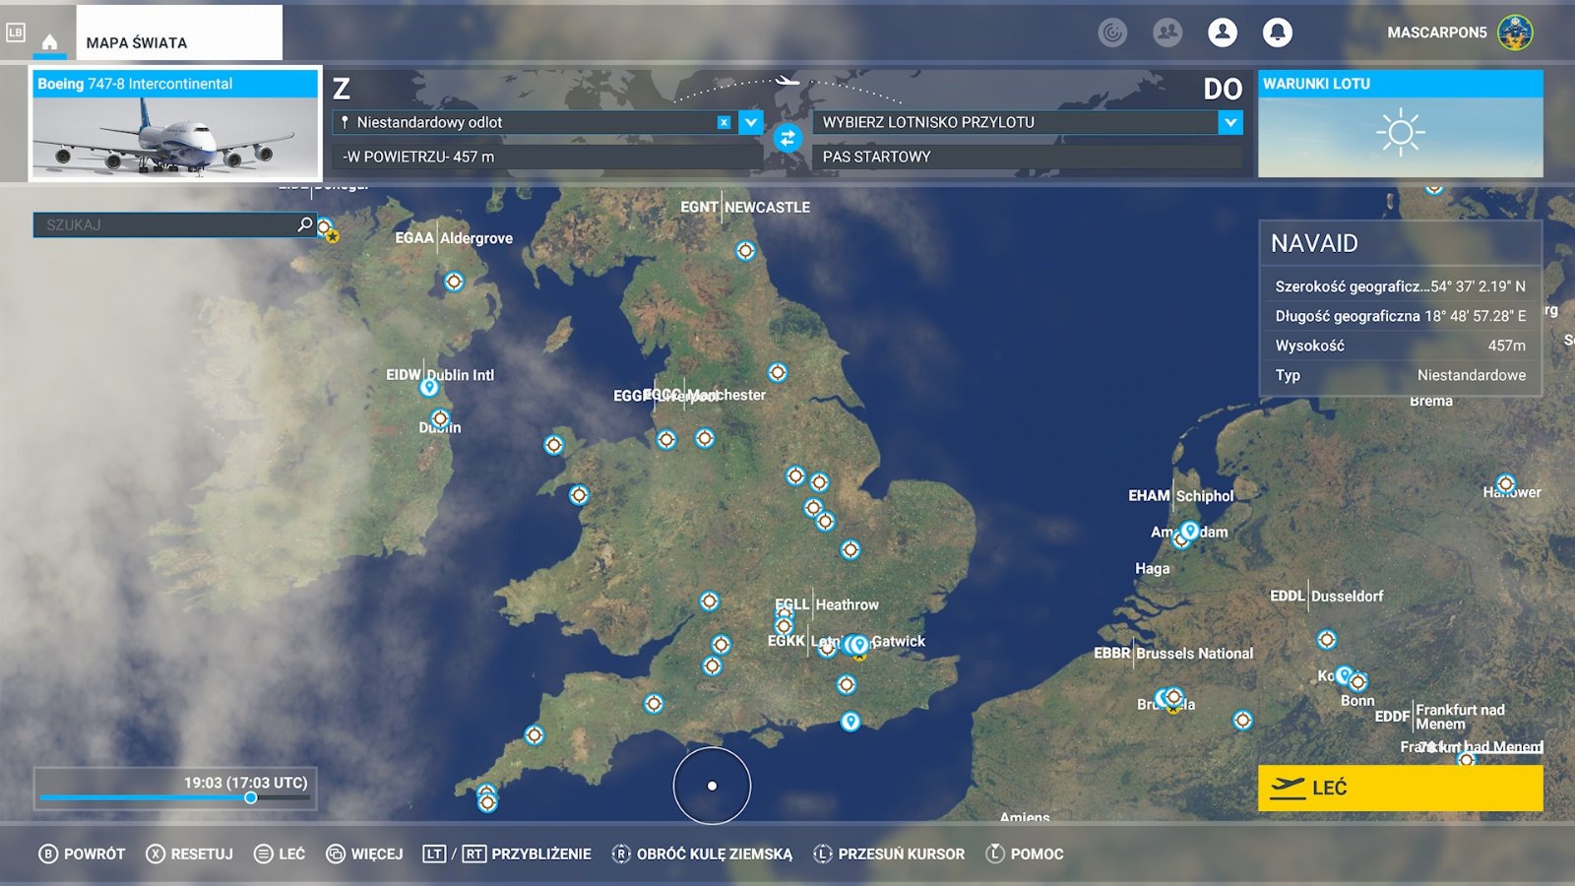
Task: Select the Aldergrove EGAA airport marker
Action: [454, 282]
